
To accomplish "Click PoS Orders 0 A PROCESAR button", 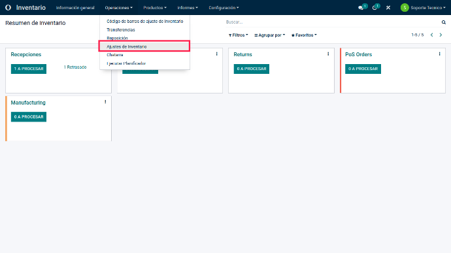I will click(363, 69).
